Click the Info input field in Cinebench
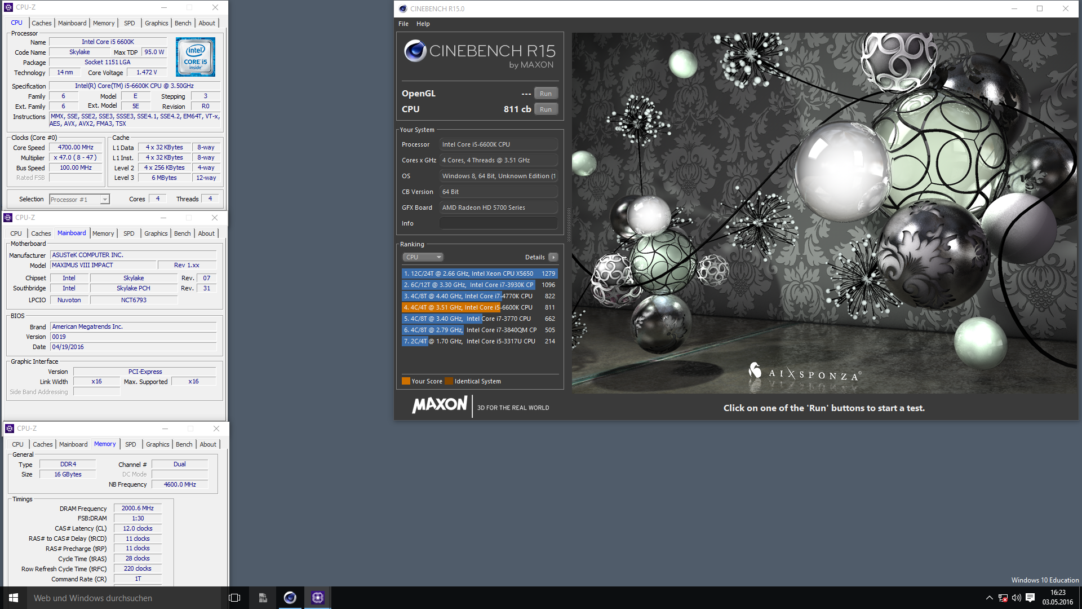1082x609 pixels. (x=498, y=223)
